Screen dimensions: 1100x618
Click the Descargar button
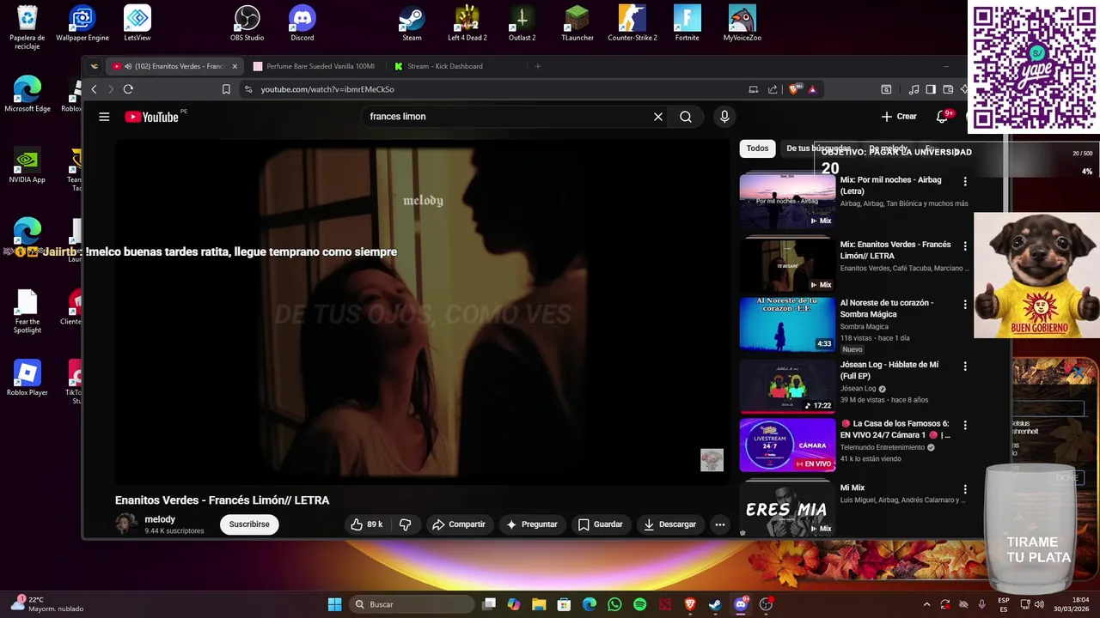pos(669,524)
